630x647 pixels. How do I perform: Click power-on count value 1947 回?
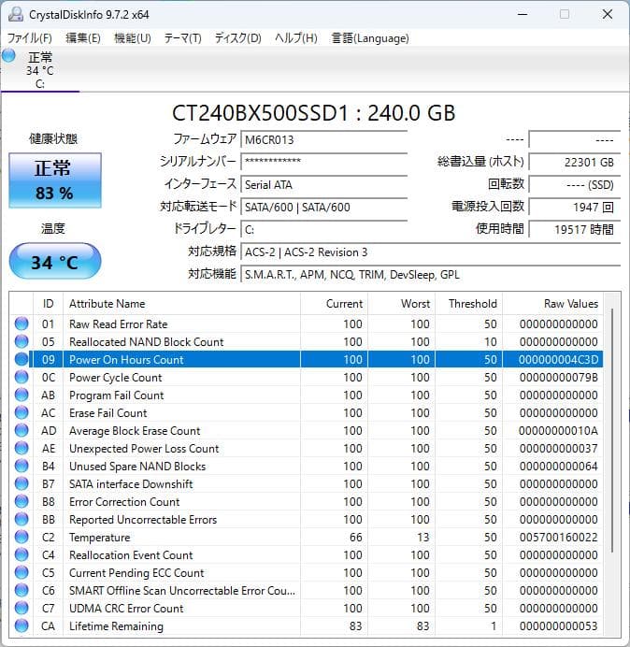[x=574, y=207]
